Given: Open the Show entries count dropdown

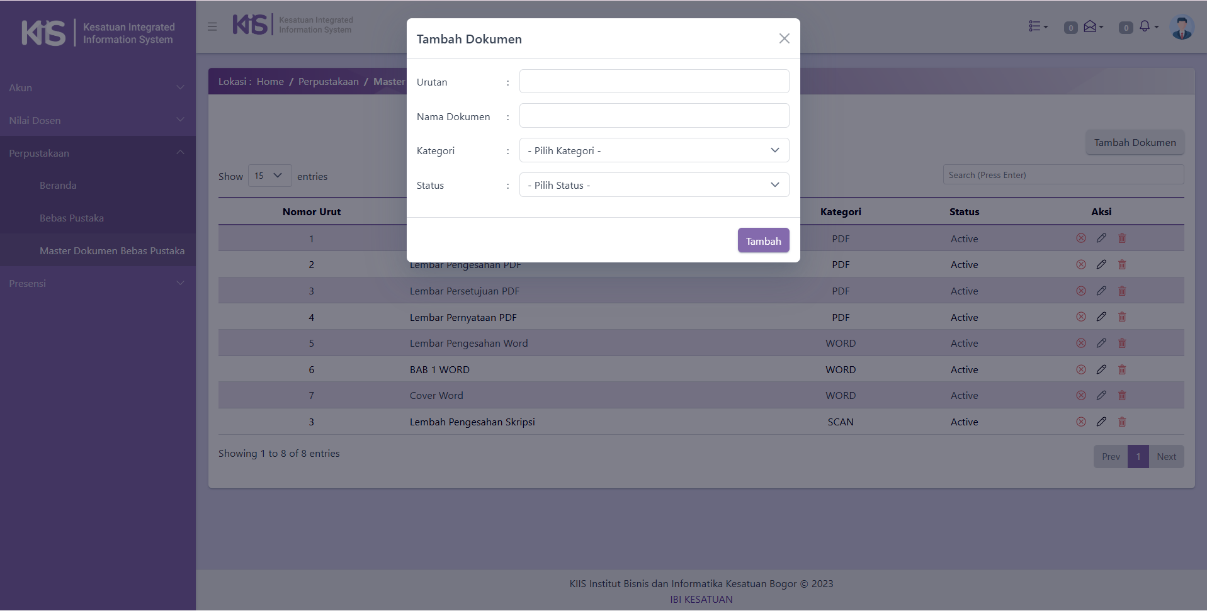Looking at the screenshot, I should [269, 176].
